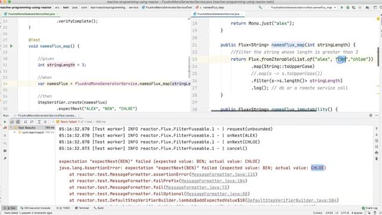
Task: Click the @Test annotation
Action: pyautogui.click(x=34, y=40)
